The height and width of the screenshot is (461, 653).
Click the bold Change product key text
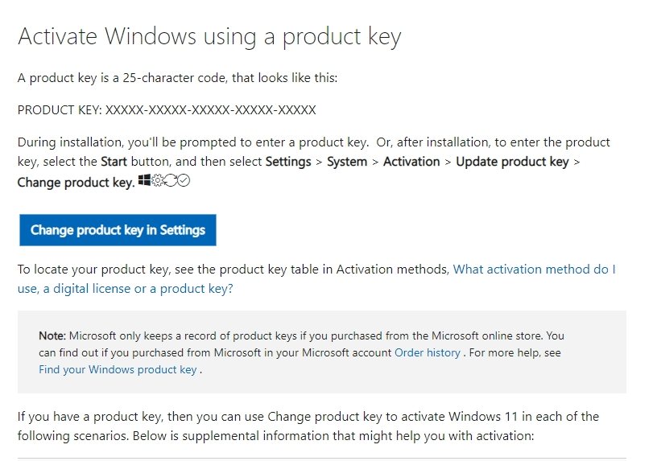coord(76,183)
